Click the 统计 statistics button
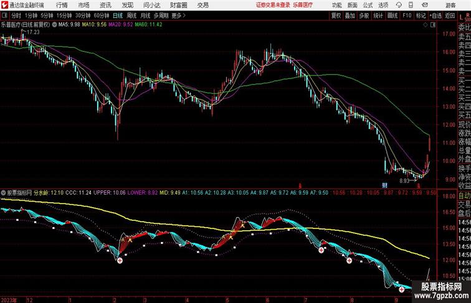This screenshot has height=303, width=471. pos(378,16)
